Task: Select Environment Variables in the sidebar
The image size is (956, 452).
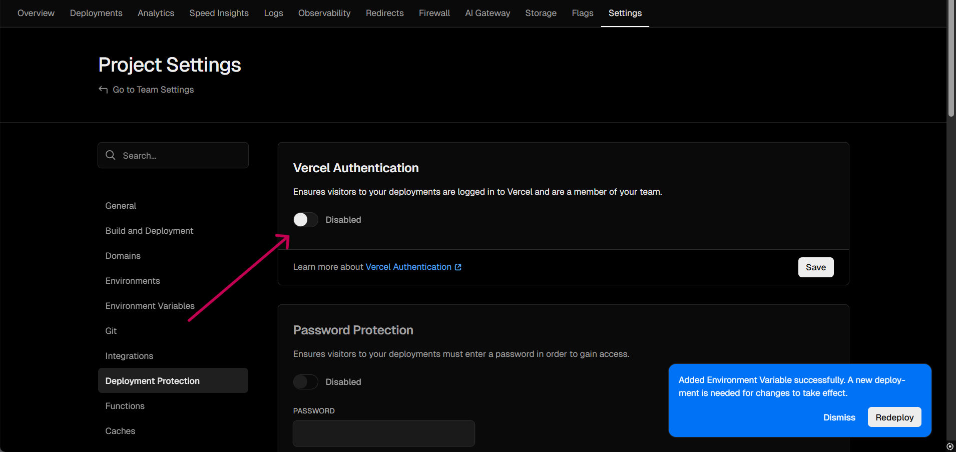Action: click(x=150, y=306)
